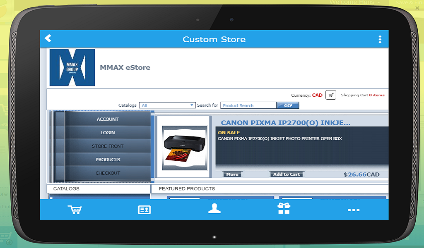This screenshot has height=248, width=424.
Task: Tap the three-dots more icon in bottom bar
Action: 354,210
